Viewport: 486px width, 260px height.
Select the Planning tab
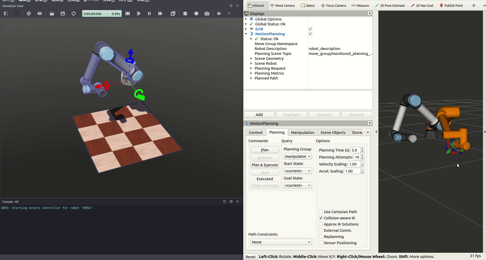[277, 132]
